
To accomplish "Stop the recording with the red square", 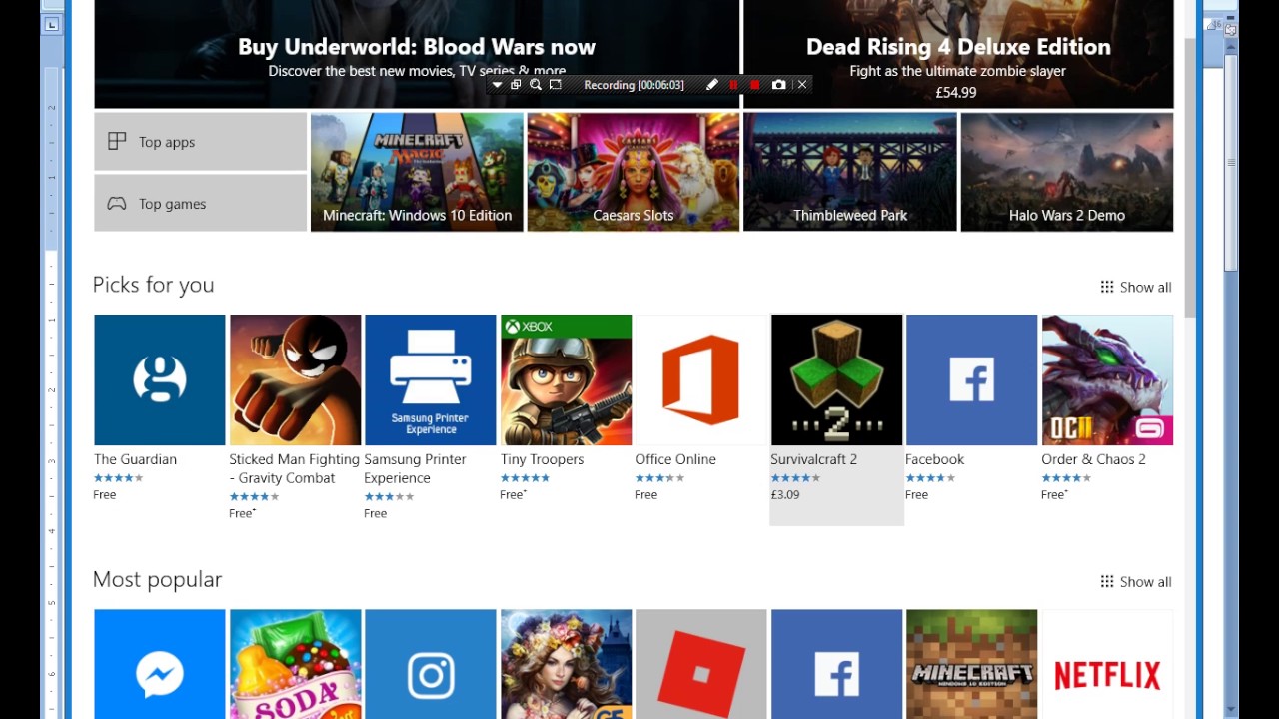I will [755, 85].
